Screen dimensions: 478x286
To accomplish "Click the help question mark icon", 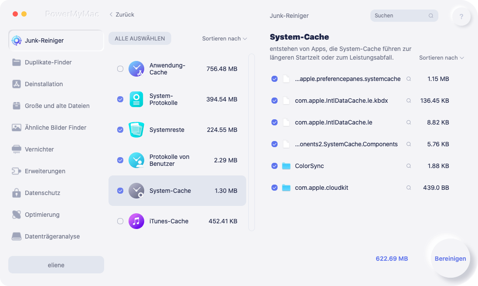I will (461, 17).
